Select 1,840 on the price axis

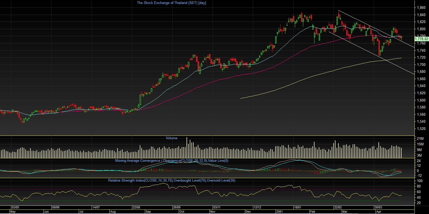pos(421,15)
